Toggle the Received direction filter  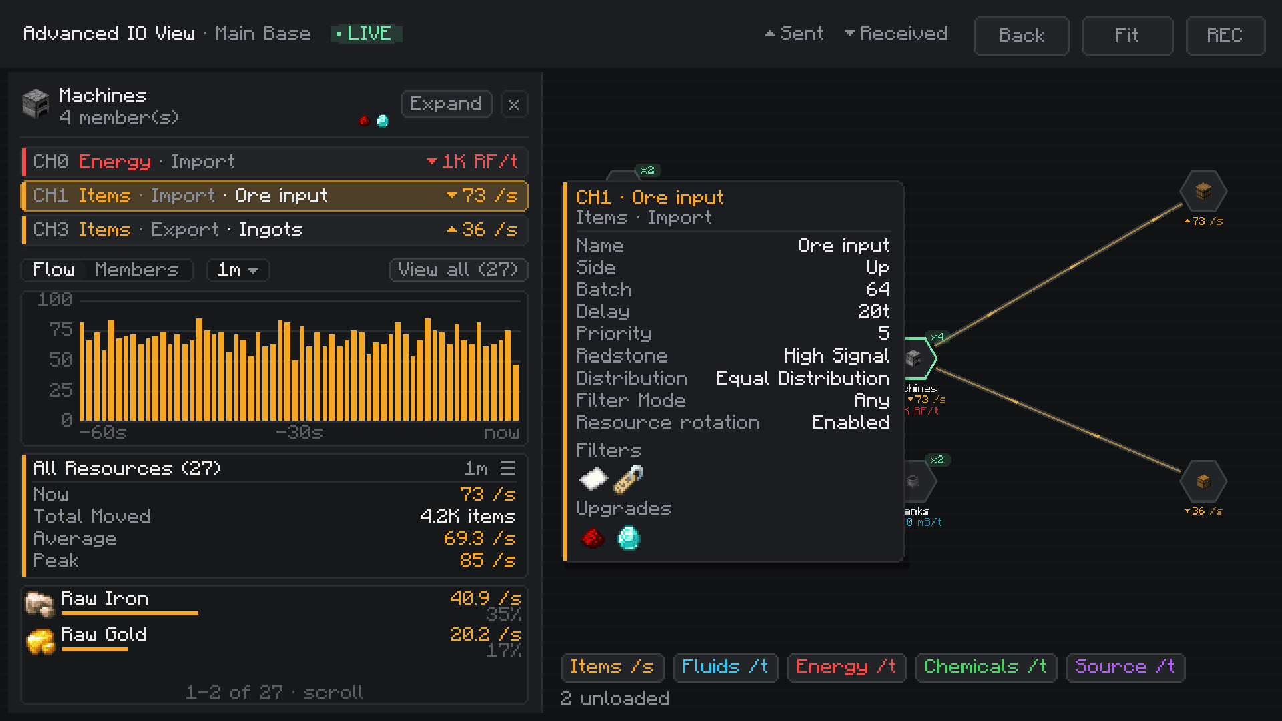[x=897, y=33]
